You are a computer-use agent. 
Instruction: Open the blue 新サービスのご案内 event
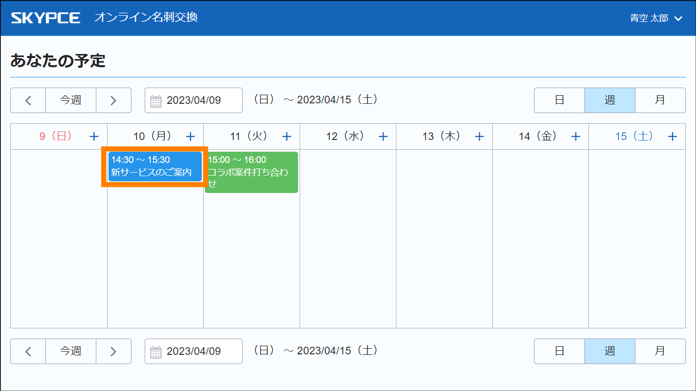coord(155,166)
